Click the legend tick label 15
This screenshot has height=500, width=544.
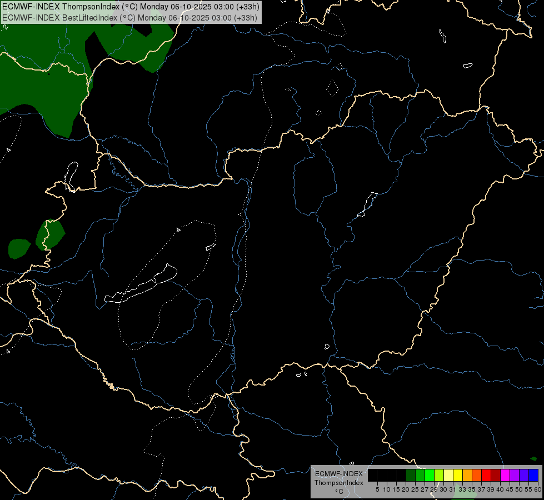pos(396,489)
